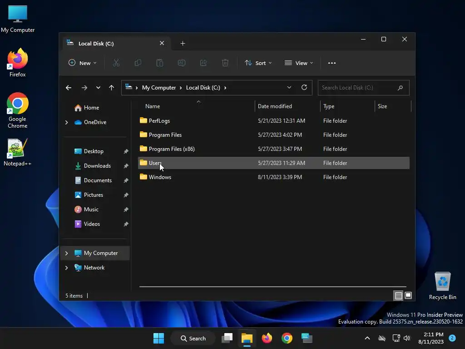
Task: Sort by Name column header
Action: coord(196,106)
